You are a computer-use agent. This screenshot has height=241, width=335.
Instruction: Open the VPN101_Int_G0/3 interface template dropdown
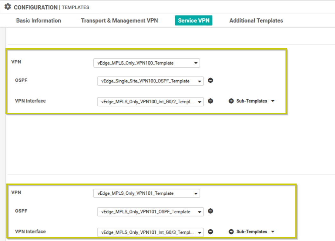pyautogui.click(x=151, y=232)
